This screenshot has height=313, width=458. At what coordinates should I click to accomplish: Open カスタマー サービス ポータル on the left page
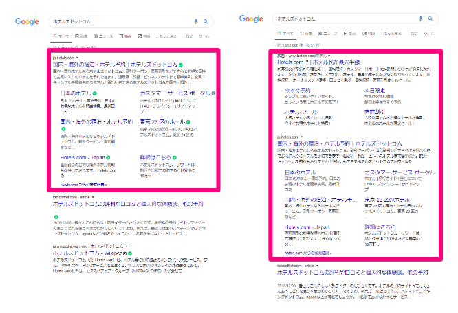[x=175, y=93]
